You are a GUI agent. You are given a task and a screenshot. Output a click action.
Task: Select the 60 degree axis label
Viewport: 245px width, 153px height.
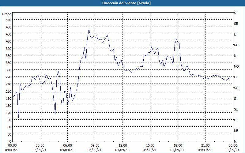click(9, 127)
